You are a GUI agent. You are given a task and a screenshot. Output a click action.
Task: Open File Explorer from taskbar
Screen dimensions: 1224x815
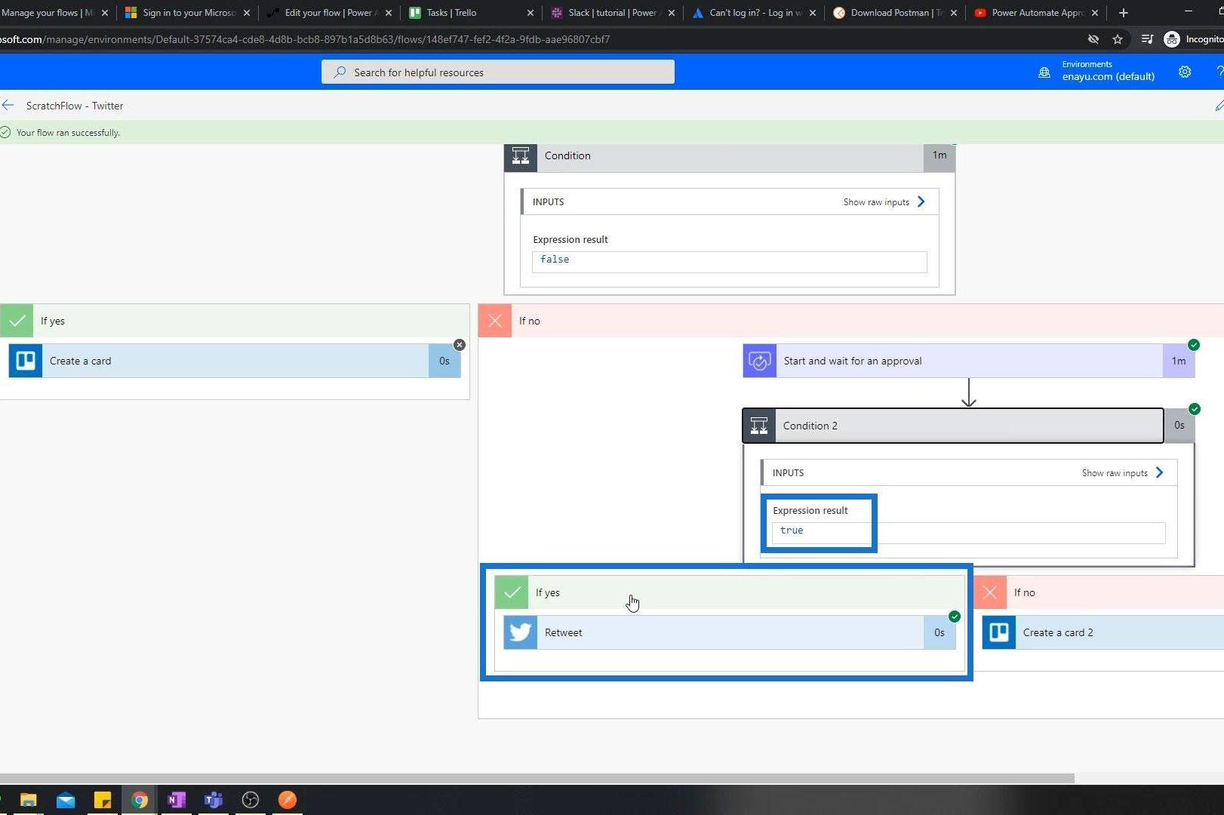point(29,800)
